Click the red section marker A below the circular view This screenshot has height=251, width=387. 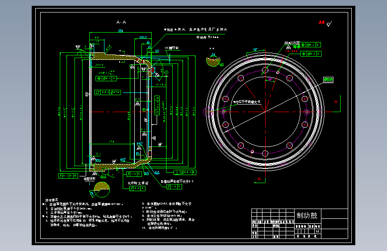tap(259, 179)
